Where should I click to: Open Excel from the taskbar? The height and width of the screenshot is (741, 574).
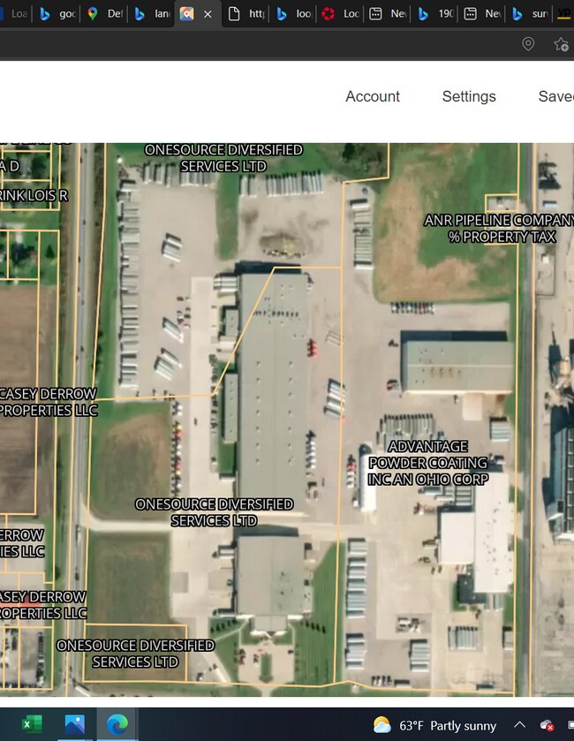pos(32,724)
